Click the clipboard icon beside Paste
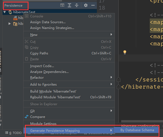Viewport: 163px width, 137px height. 27,59
